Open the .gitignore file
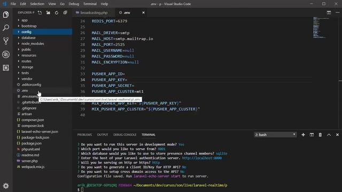Image resolution: width=342 pixels, height=192 pixels. point(43,108)
